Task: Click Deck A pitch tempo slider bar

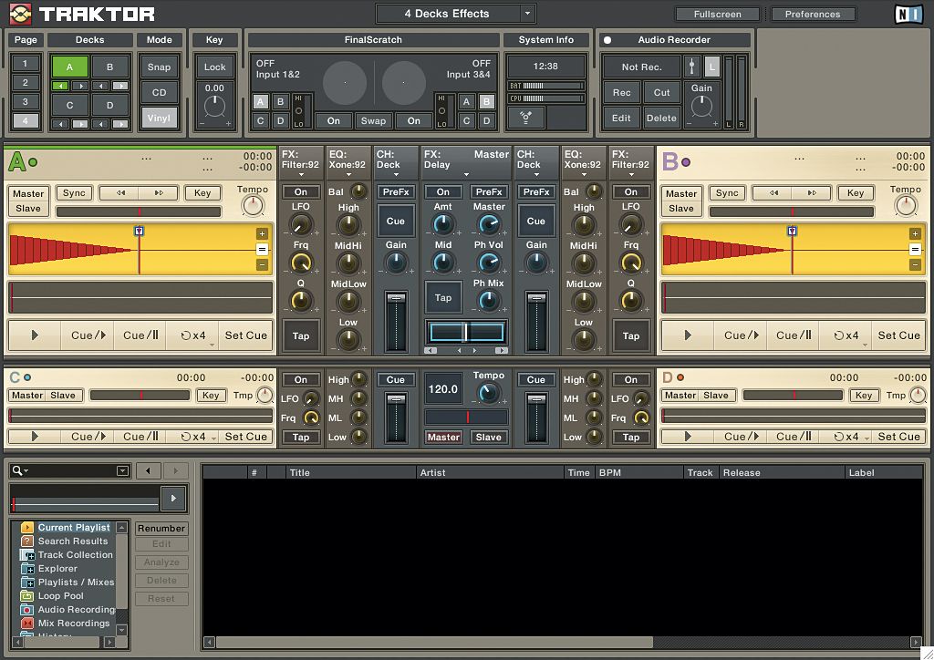Action: (139, 211)
